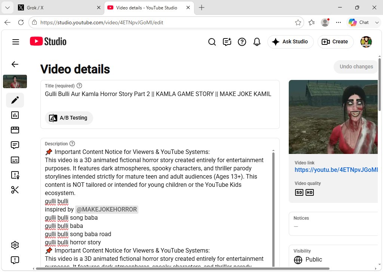Open the Editor clapperboard icon
Viewport: 383px width, 272px height.
click(x=15, y=130)
